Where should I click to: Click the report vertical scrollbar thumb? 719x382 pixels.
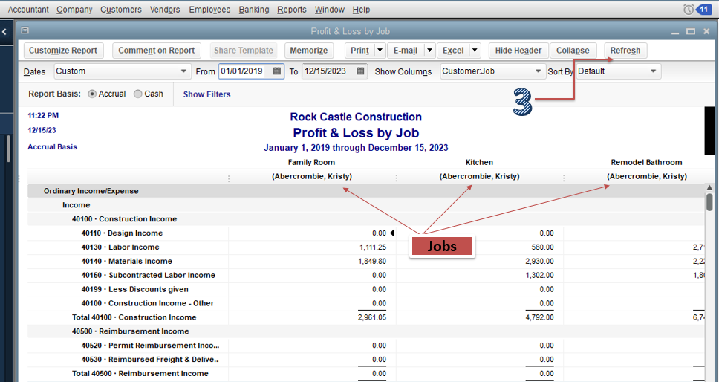(709, 202)
